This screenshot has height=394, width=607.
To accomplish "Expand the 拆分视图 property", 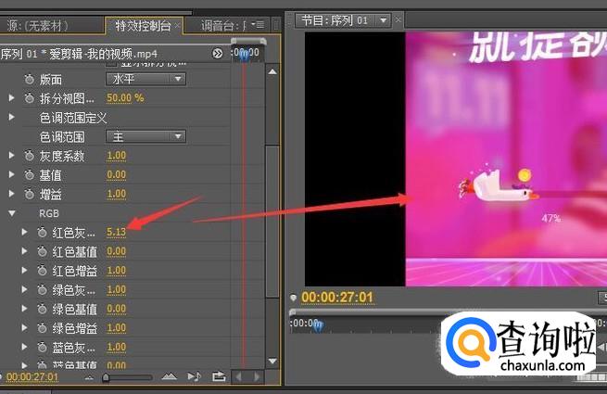I will coord(12,98).
